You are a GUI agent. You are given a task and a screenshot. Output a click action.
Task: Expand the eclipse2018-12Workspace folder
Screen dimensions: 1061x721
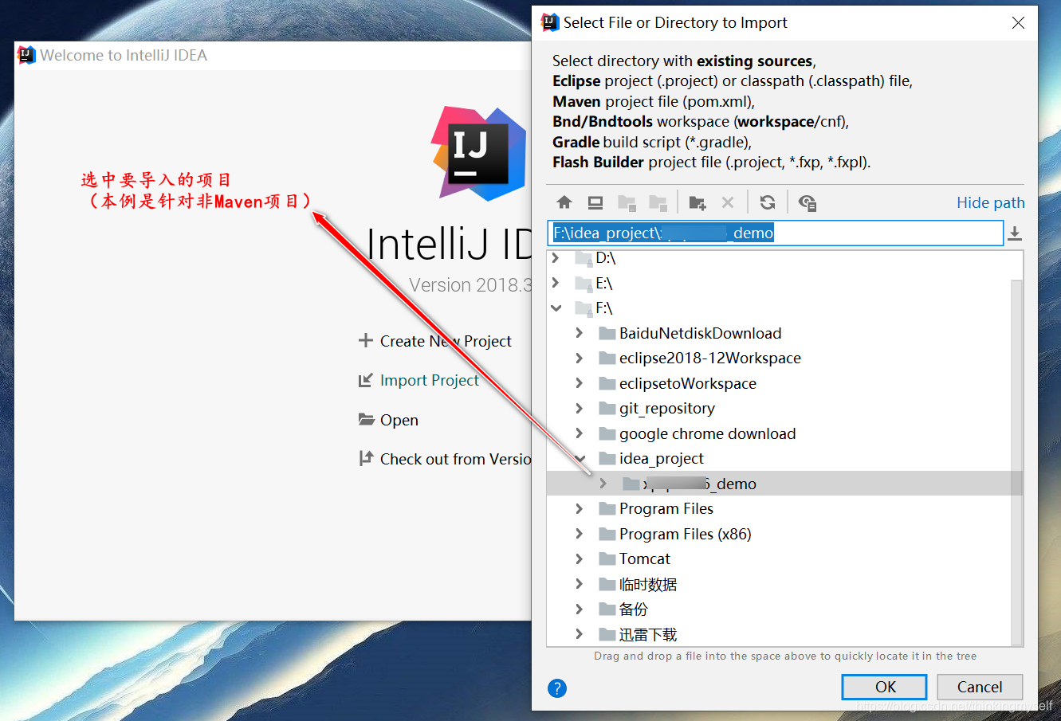[x=580, y=358]
